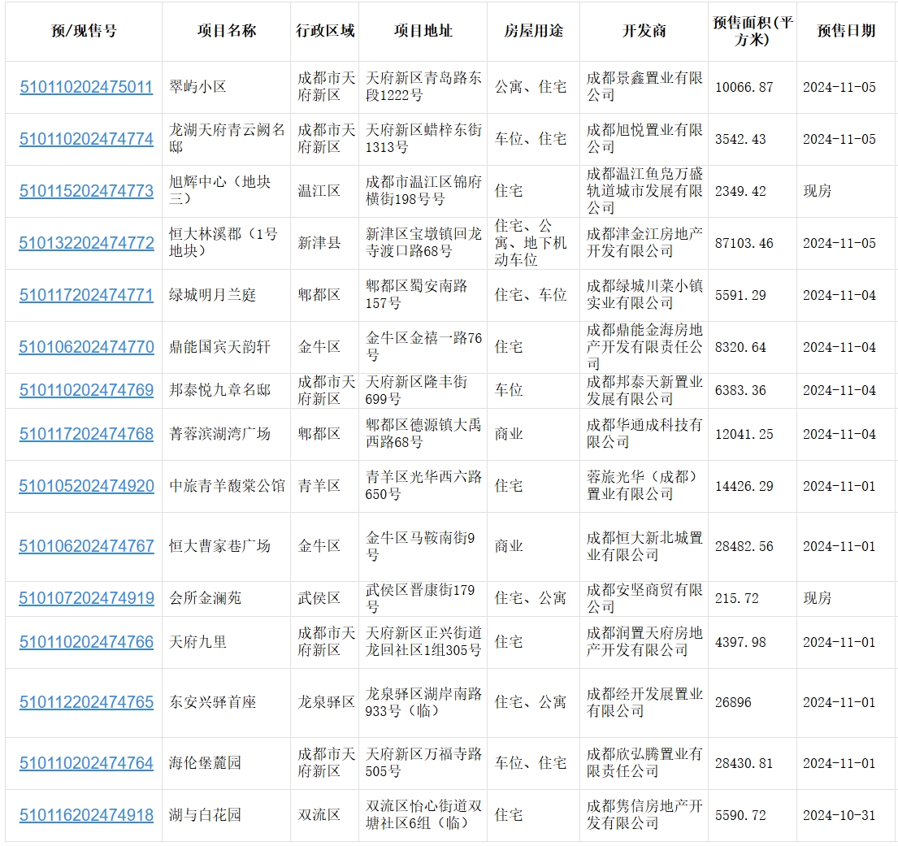Open presale number 510110202474764 link
This screenshot has height=846, width=898.
click(86, 764)
